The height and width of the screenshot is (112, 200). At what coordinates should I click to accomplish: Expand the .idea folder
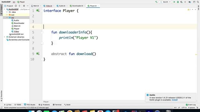pyautogui.click(x=7, y=12)
